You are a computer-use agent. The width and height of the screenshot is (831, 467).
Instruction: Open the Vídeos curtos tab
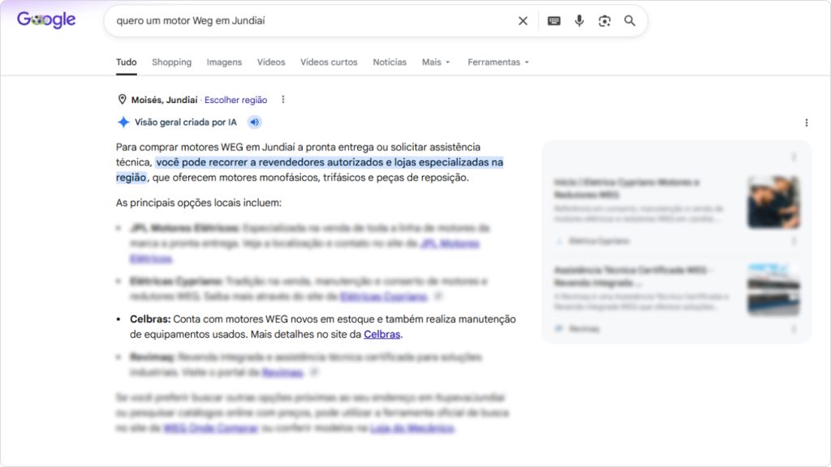tap(329, 62)
